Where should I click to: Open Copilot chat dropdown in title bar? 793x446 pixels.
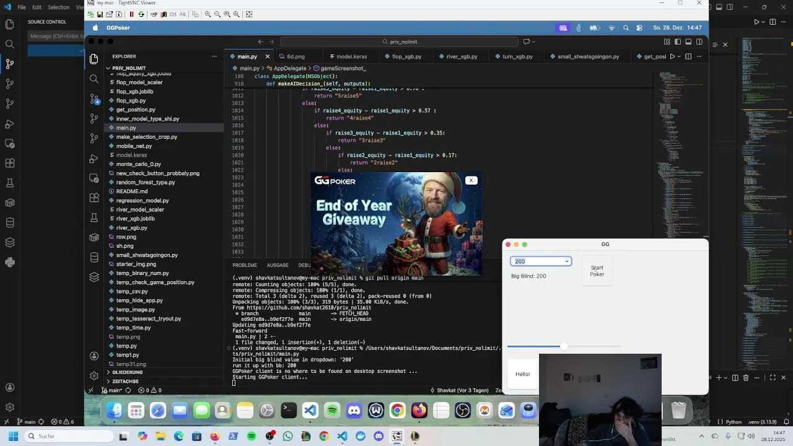pyautogui.click(x=533, y=42)
